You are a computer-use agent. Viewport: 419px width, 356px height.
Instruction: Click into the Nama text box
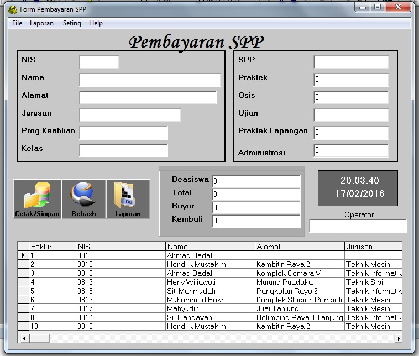point(150,80)
